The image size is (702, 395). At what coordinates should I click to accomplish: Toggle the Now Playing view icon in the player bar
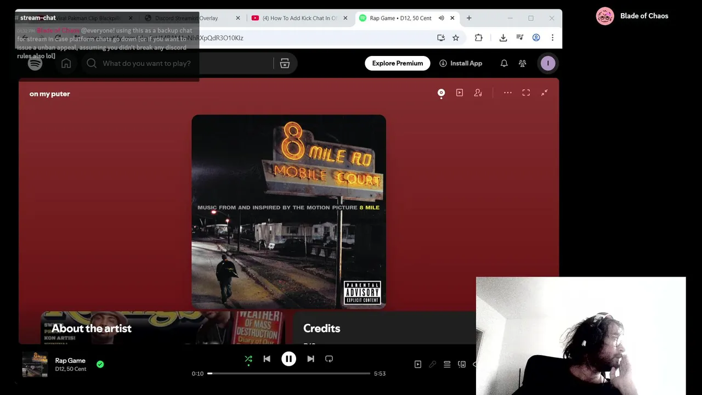(417, 364)
